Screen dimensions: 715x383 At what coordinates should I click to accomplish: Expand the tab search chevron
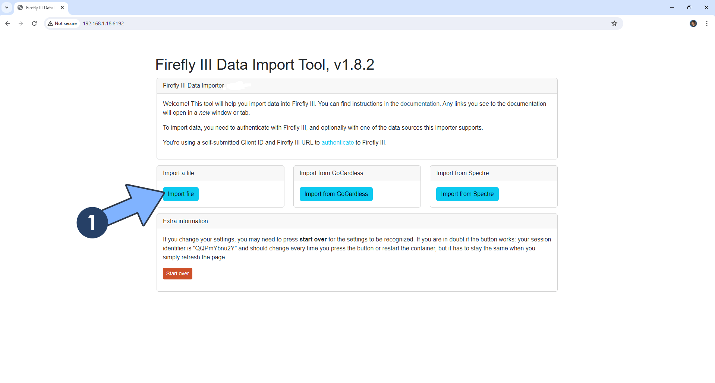coord(7,7)
